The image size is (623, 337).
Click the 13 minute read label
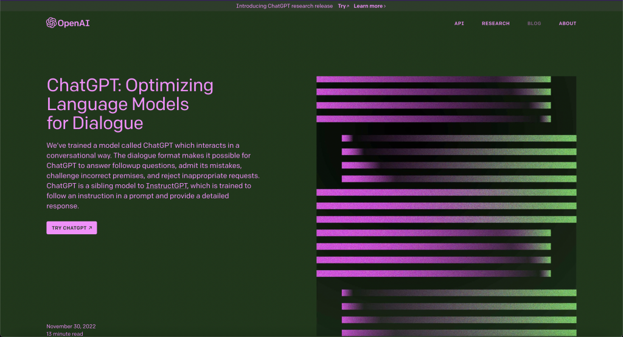point(64,333)
